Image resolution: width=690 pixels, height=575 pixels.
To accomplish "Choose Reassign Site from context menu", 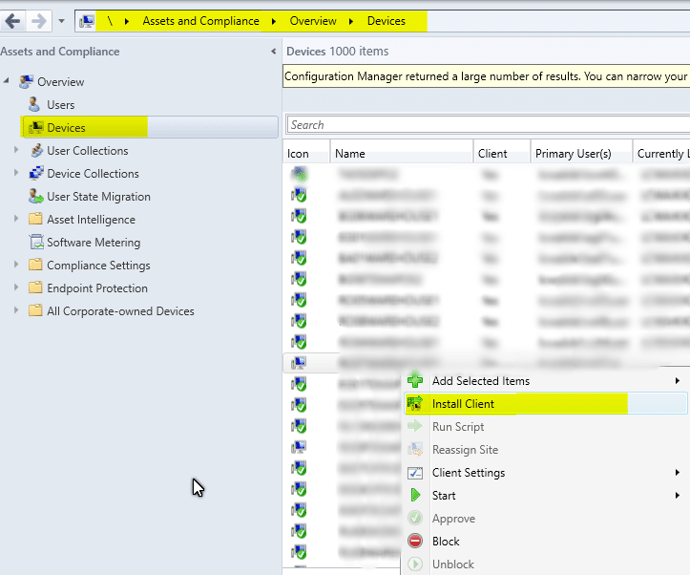I will [465, 450].
